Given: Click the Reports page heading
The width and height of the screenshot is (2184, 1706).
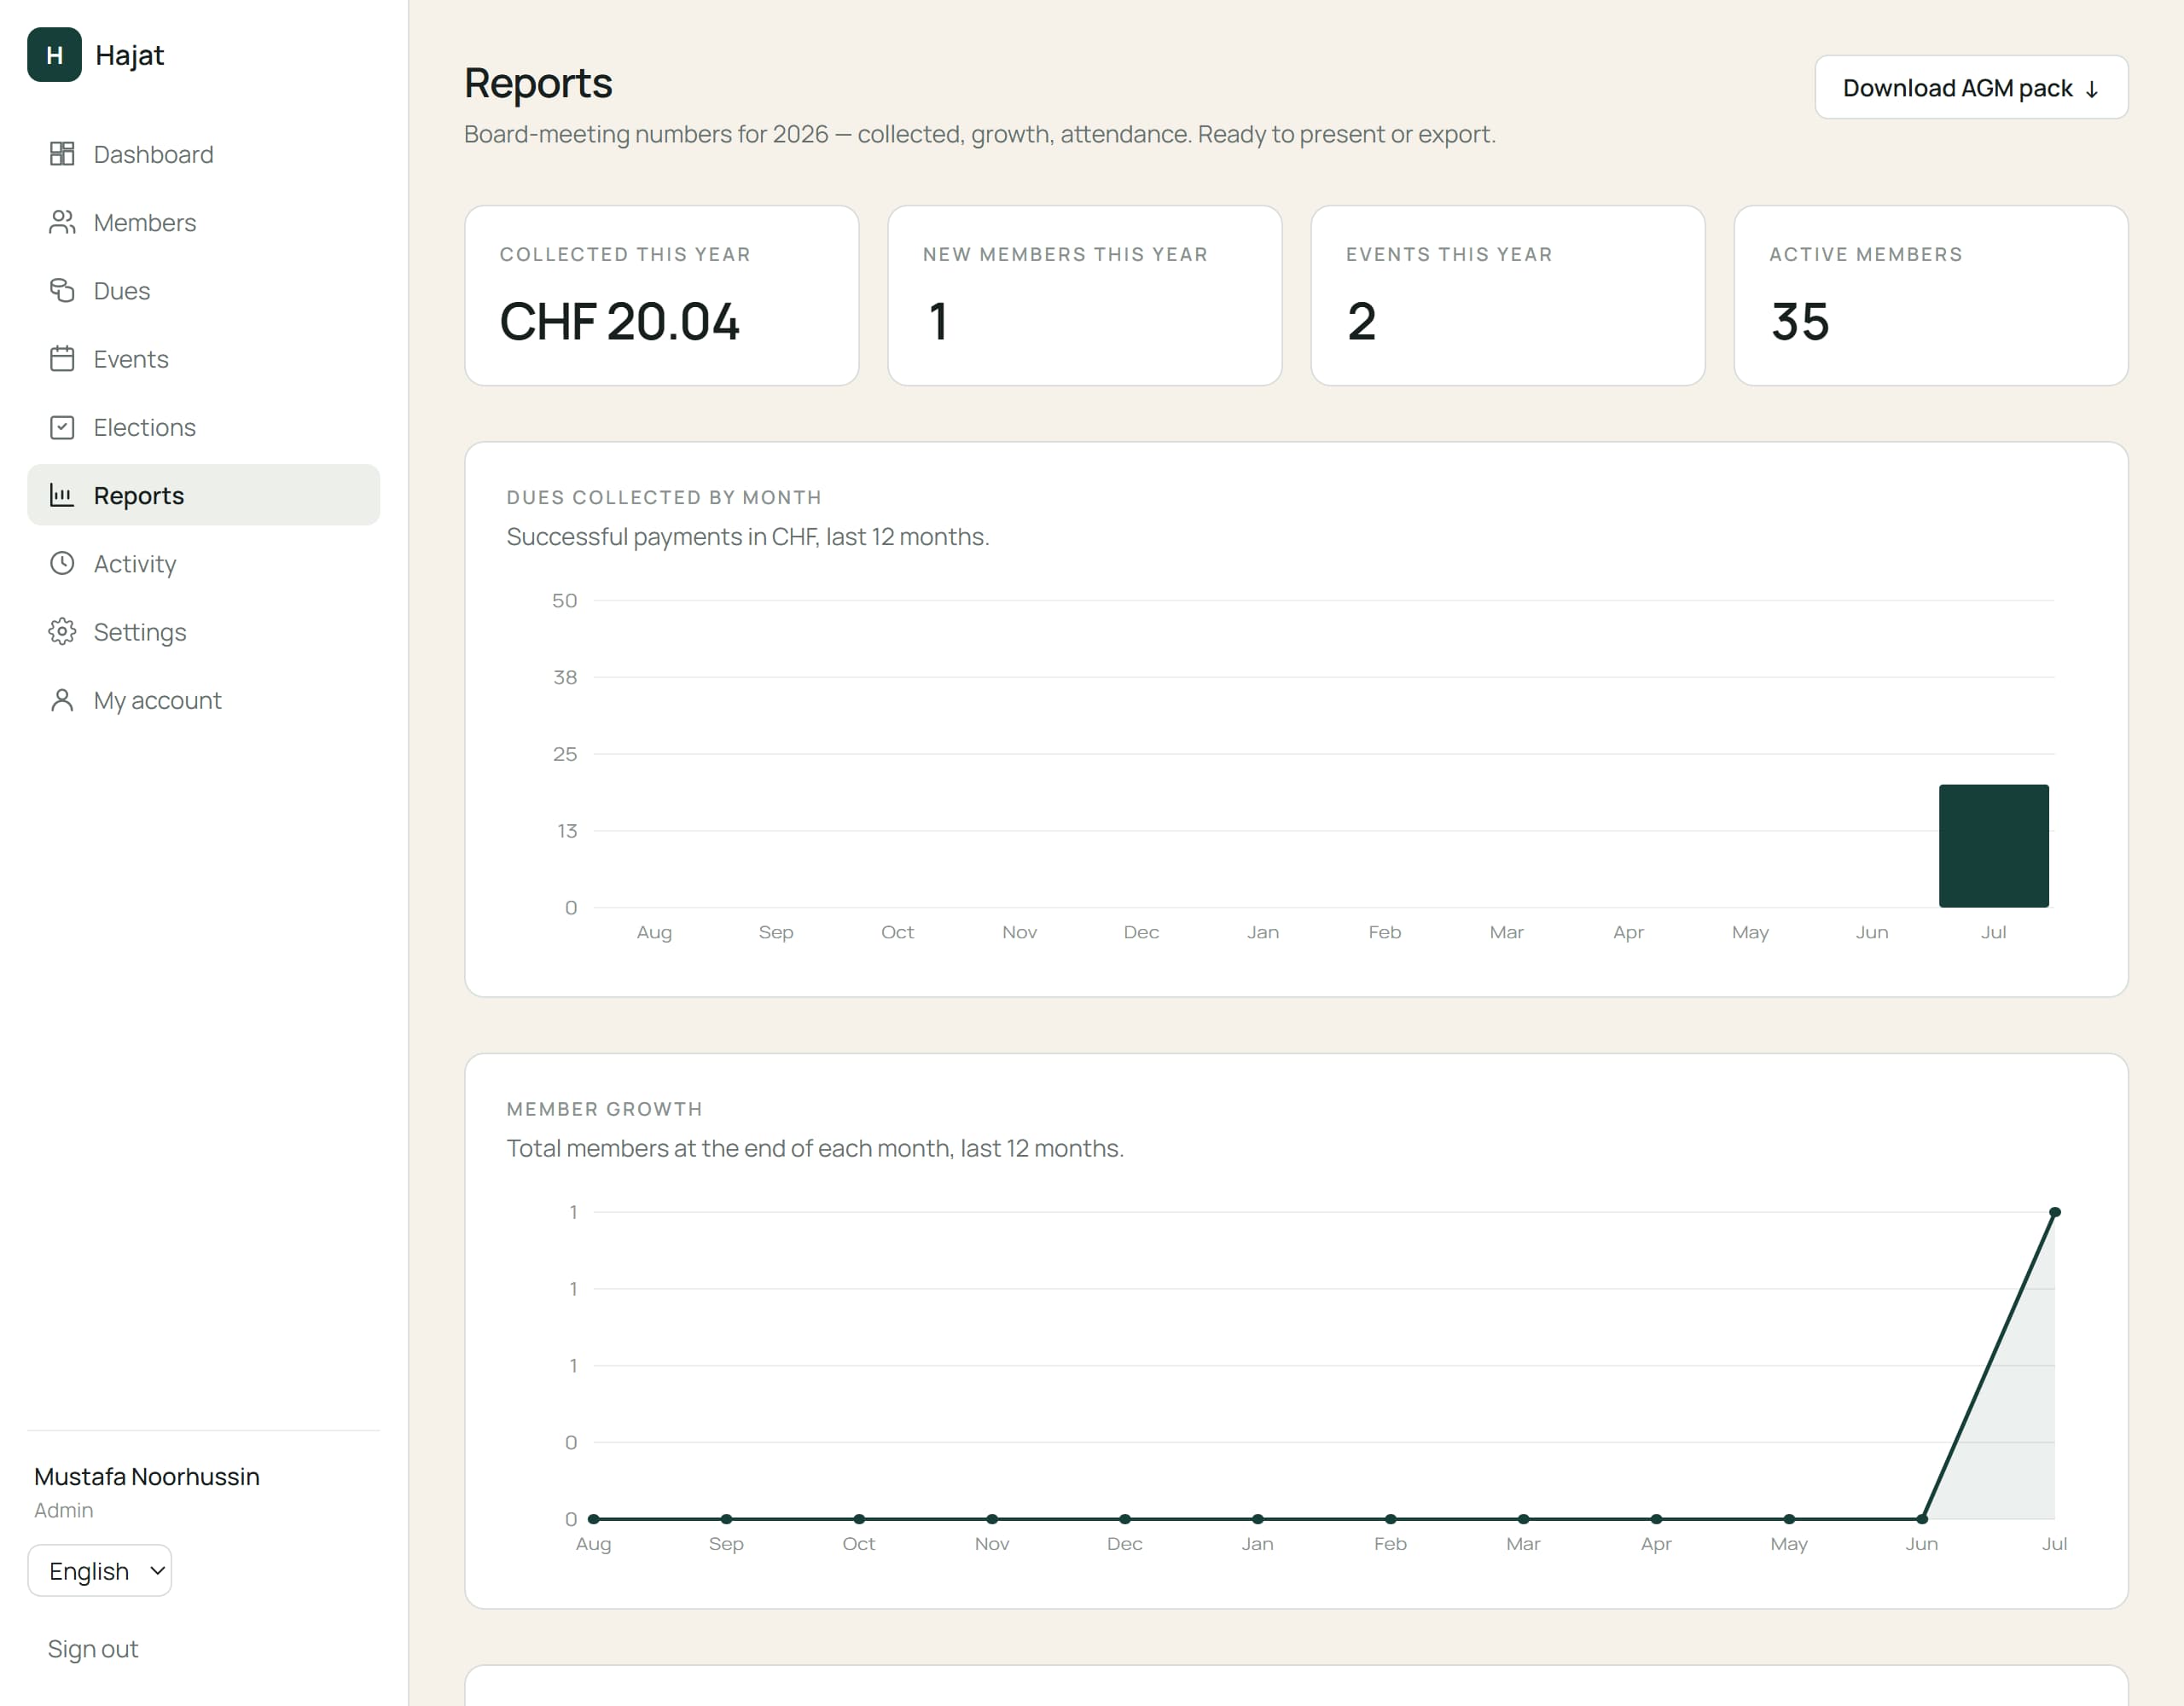Looking at the screenshot, I should 538,83.
